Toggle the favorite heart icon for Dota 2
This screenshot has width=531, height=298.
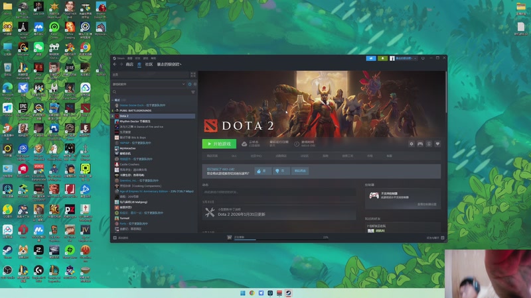pos(437,144)
